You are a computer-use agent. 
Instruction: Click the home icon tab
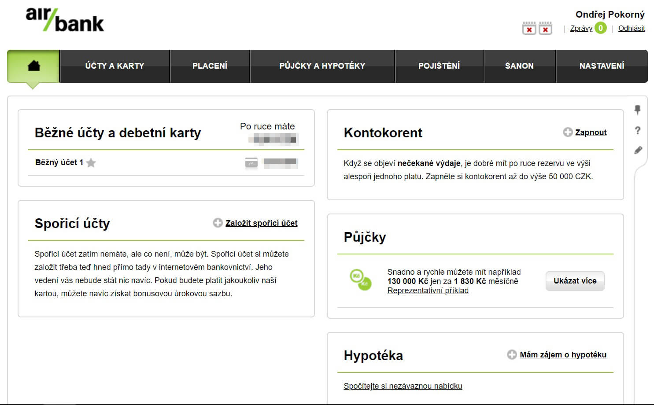point(33,66)
